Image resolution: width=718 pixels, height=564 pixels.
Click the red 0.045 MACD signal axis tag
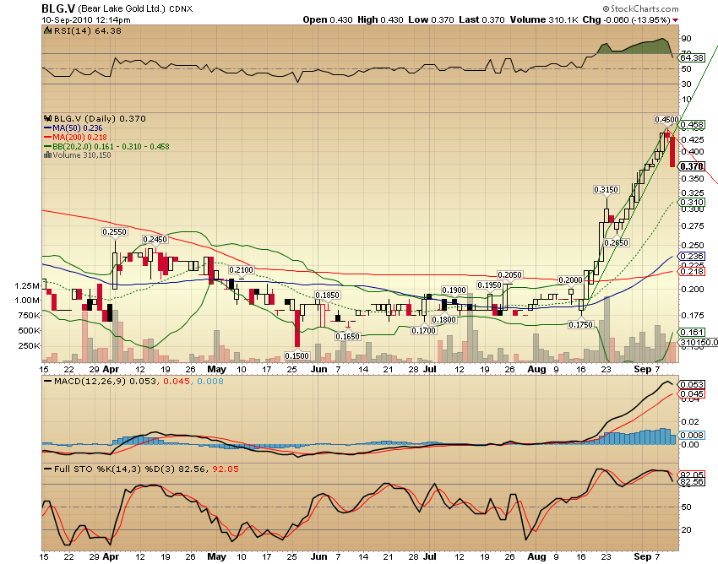[x=692, y=394]
